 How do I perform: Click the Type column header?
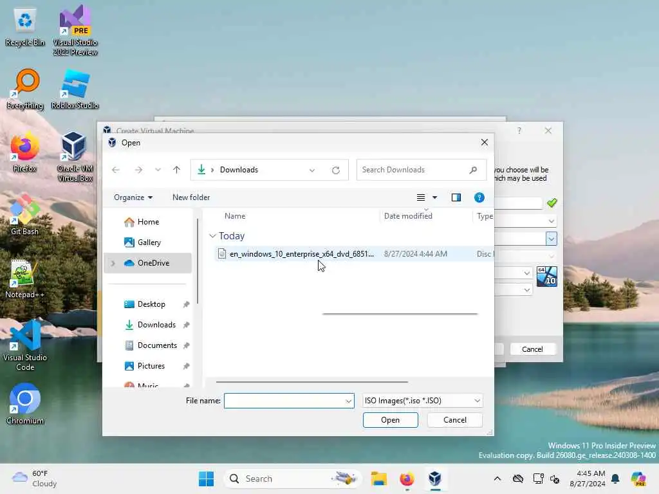[x=484, y=216]
